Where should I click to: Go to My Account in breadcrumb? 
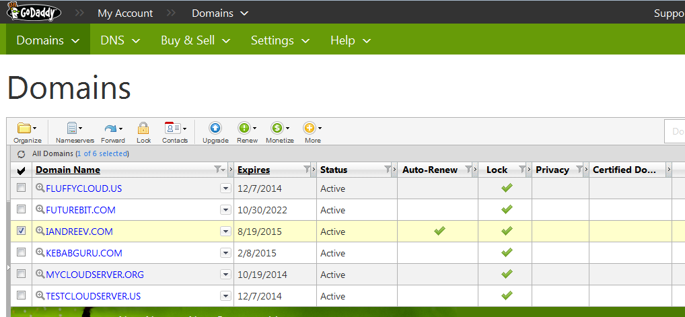pos(125,13)
